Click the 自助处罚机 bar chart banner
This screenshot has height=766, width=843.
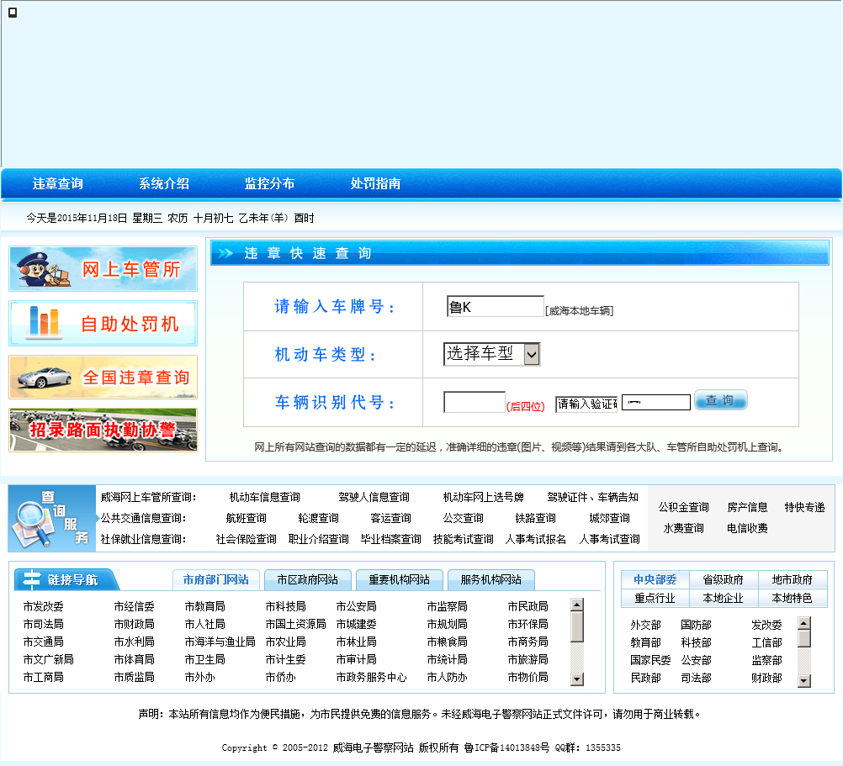tap(103, 324)
